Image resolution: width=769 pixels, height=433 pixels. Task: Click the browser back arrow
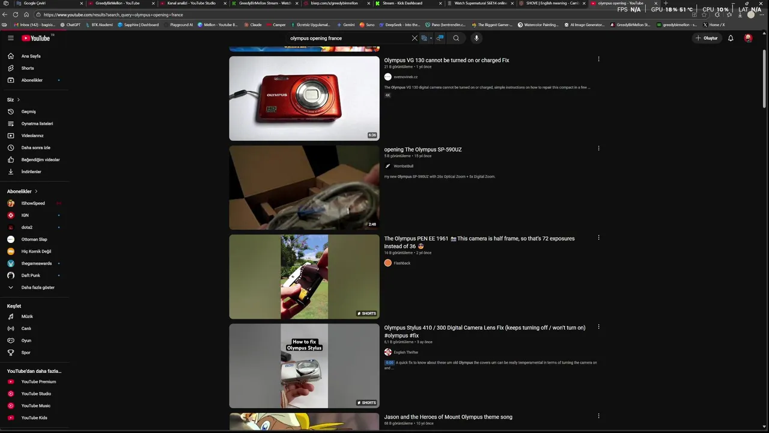click(5, 14)
